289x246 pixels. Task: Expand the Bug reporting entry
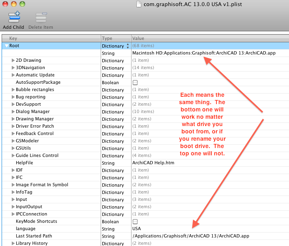pyautogui.click(x=13, y=97)
